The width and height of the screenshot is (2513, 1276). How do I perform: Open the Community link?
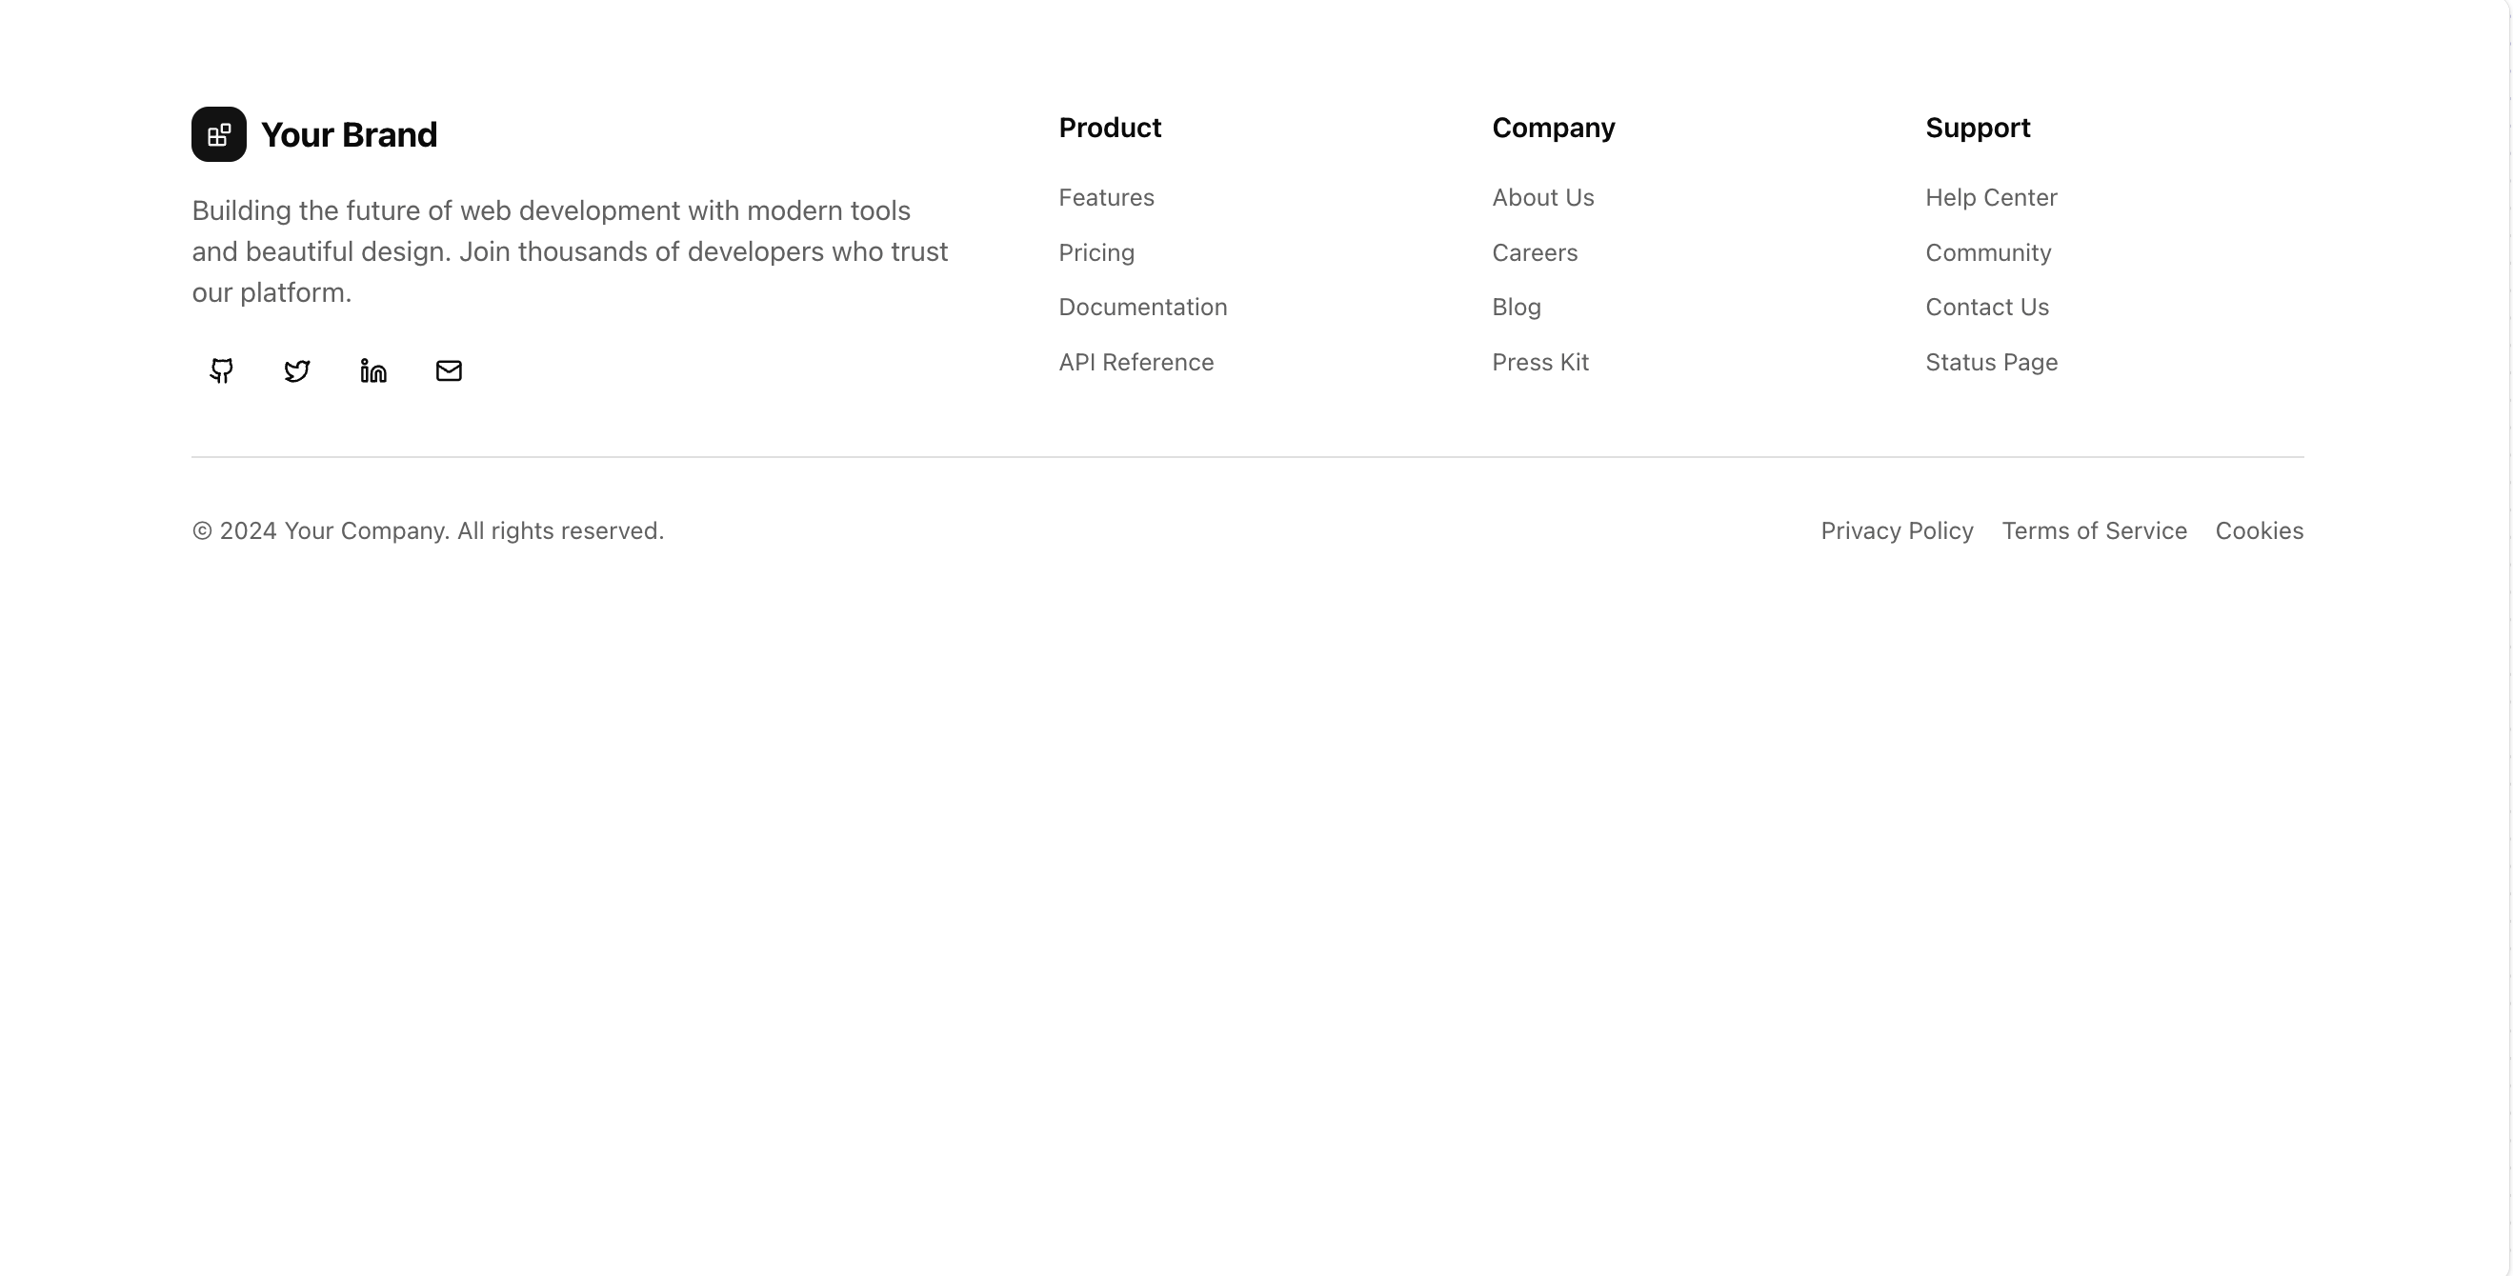pos(1988,253)
